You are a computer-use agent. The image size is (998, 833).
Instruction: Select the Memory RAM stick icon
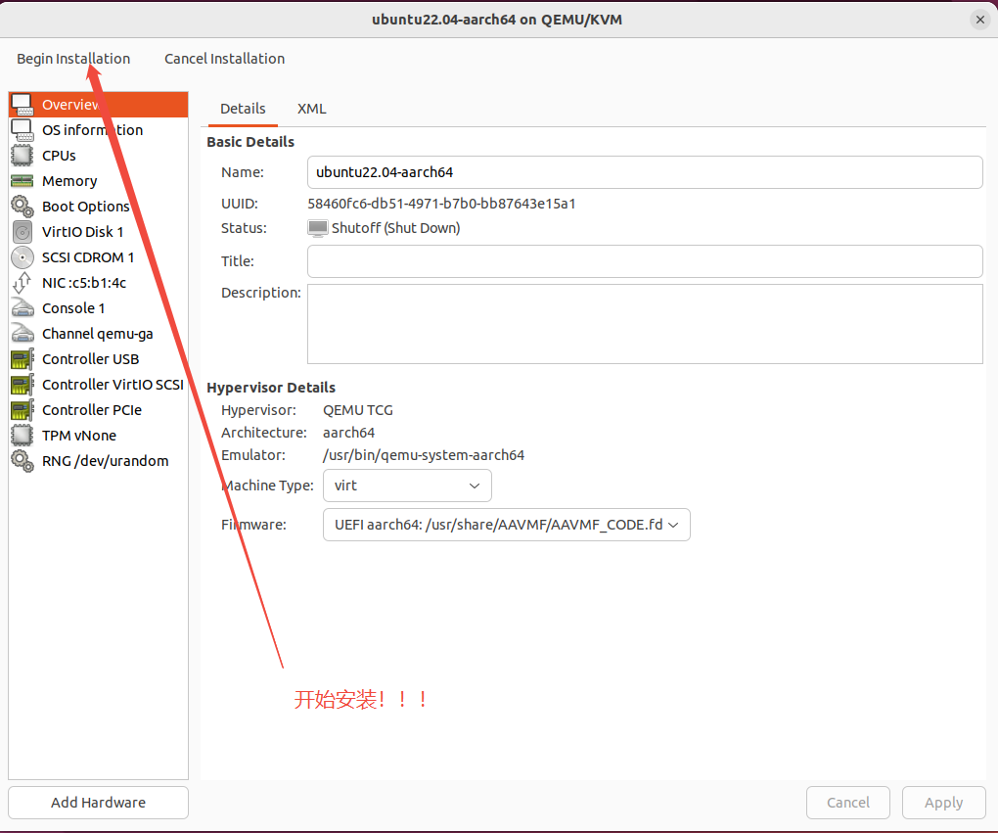coord(23,181)
